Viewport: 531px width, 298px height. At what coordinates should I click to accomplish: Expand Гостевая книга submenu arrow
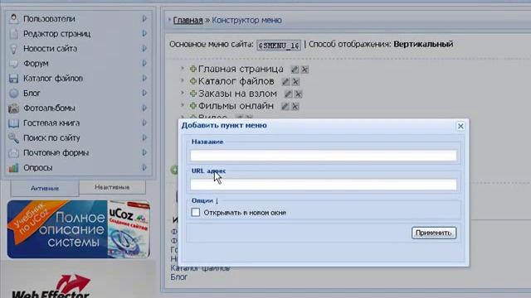click(144, 123)
